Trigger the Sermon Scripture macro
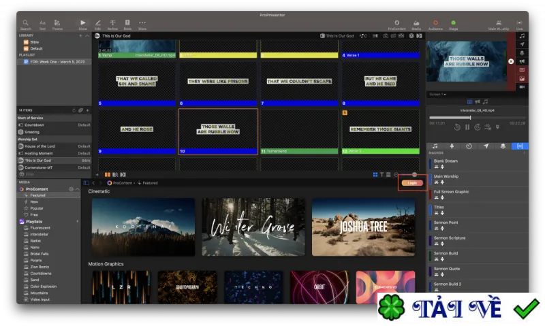This screenshot has width=545, height=326. (478, 240)
